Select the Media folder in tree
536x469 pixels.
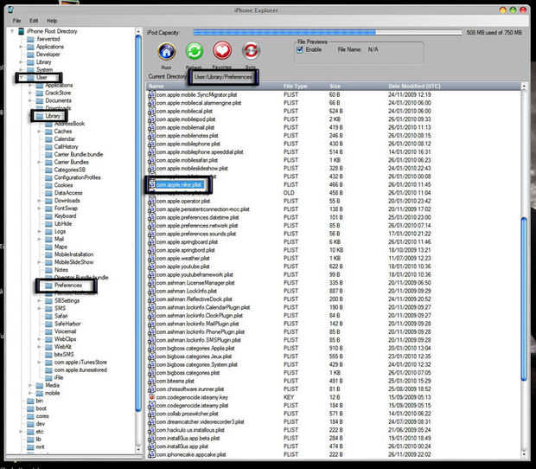click(52, 385)
